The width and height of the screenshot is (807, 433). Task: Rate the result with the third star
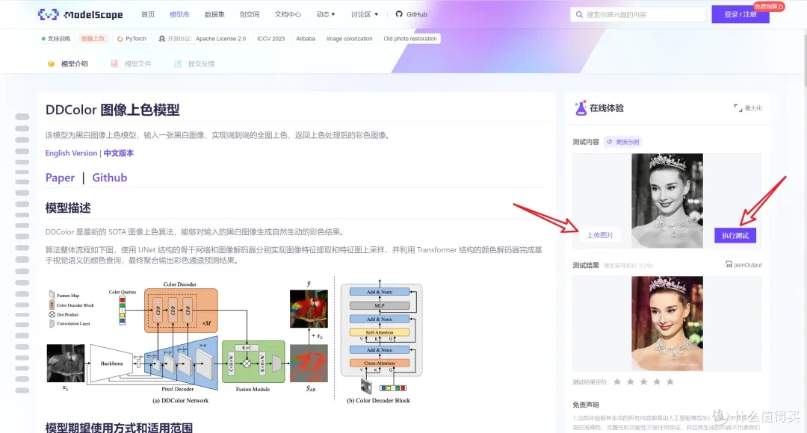(x=643, y=381)
